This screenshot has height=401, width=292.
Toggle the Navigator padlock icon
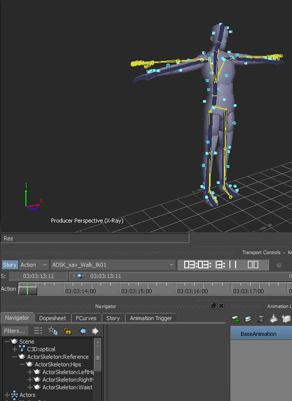pos(67,331)
